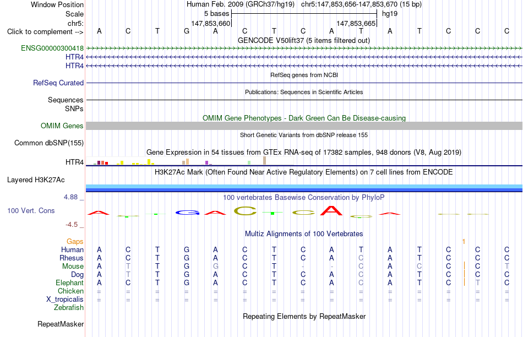Image resolution: width=523 pixels, height=337 pixels.
Task: Click the ENSG00000300418 gene label
Action: pos(52,48)
